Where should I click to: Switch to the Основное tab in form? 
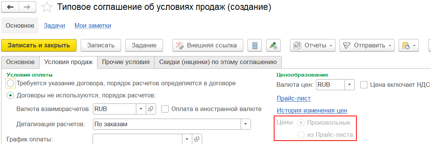point(20,62)
